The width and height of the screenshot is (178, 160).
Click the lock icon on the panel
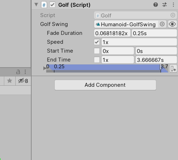click(18, 72)
